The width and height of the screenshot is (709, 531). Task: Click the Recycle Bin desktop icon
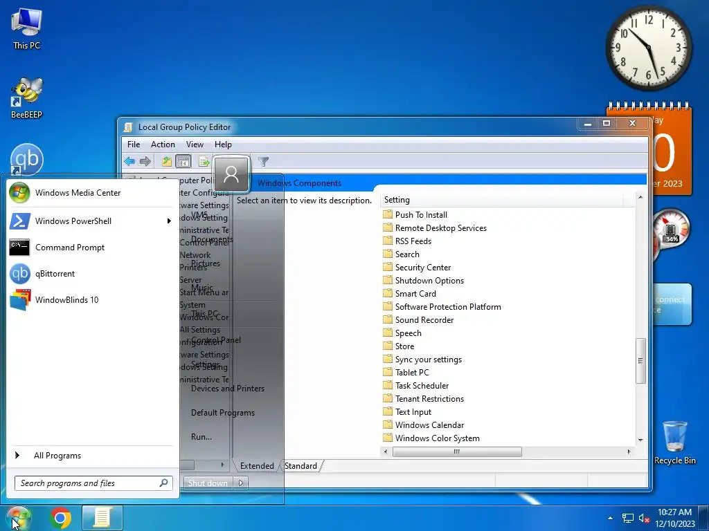coord(674,442)
